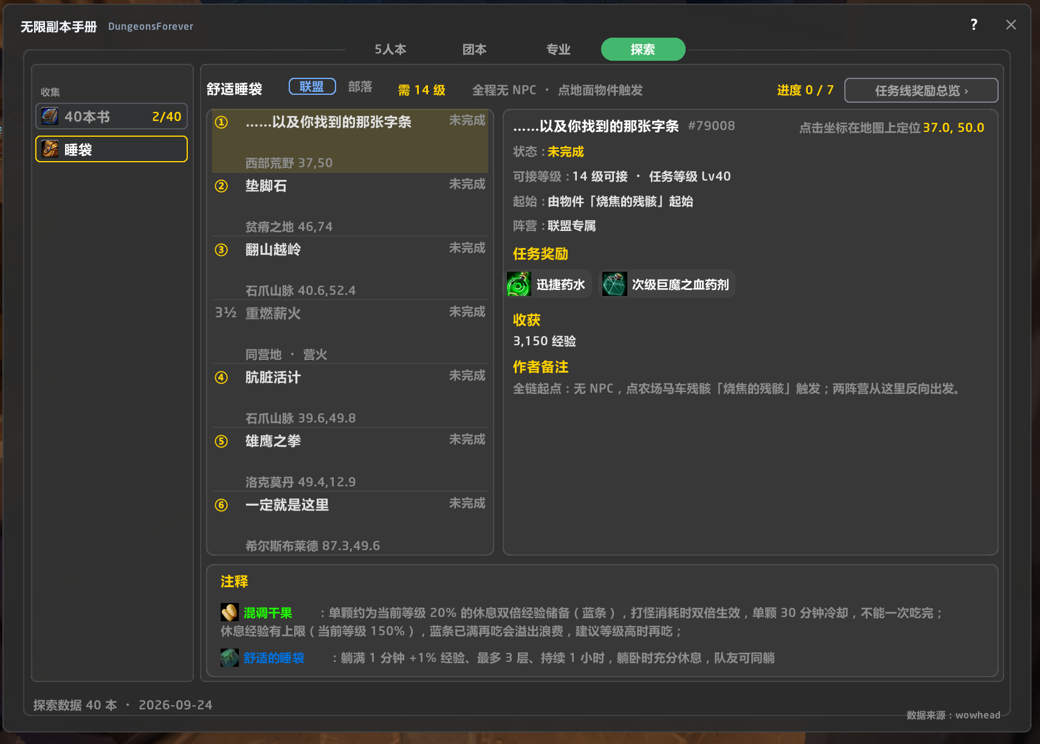
Task: Click the 40本书 book icon
Action: 50,116
